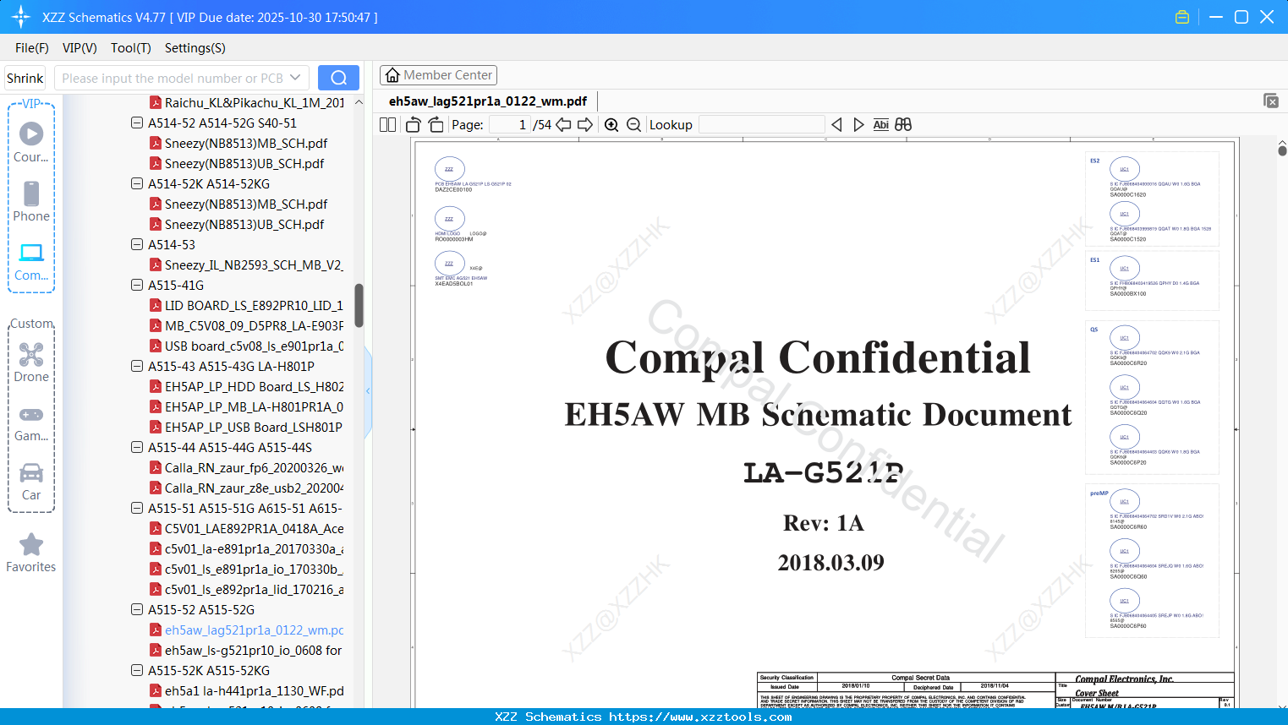Viewport: 1288px width, 725px height.
Task: Collapse the A515-51 A515-51G group
Action: coord(137,508)
